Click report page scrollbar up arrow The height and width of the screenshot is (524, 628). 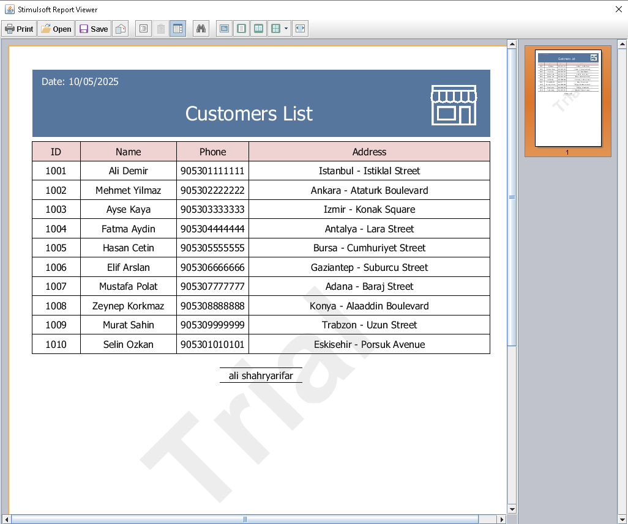[512, 44]
